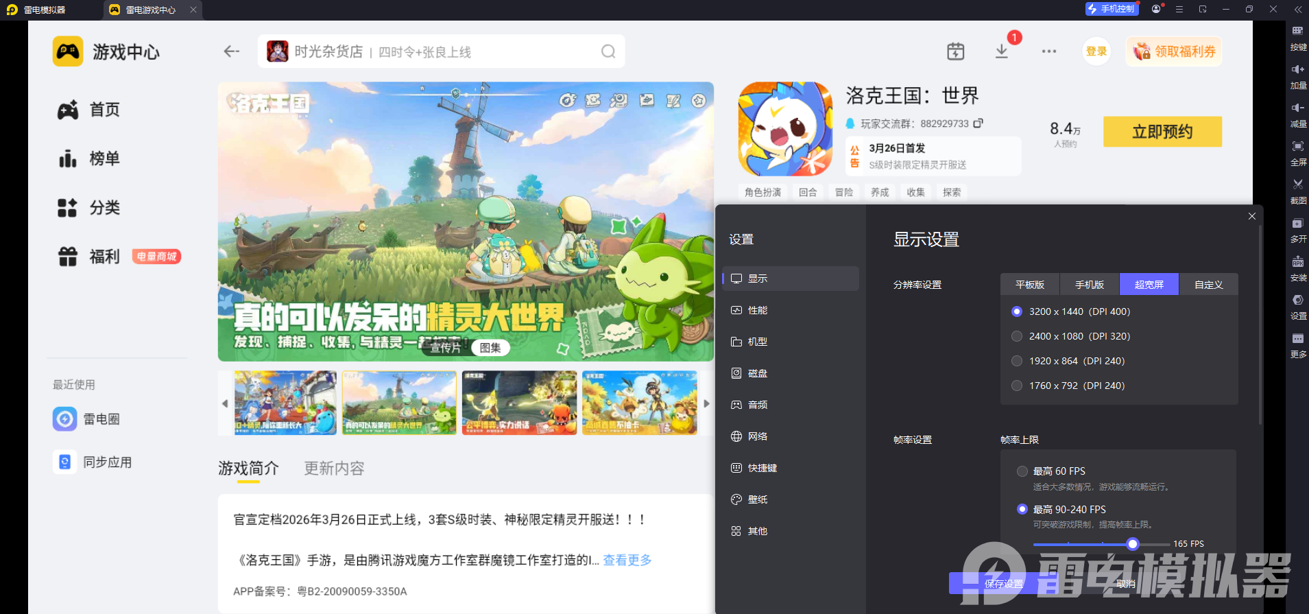Open 音频 settings section
The width and height of the screenshot is (1309, 614).
coord(791,405)
